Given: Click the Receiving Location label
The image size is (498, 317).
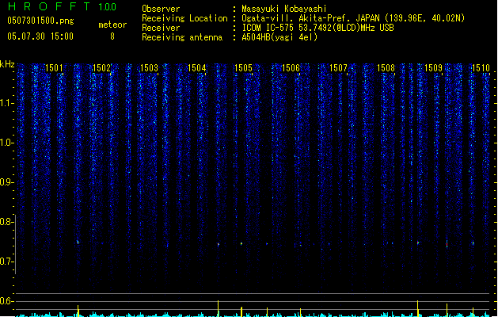Looking at the screenshot, I should click(184, 18).
